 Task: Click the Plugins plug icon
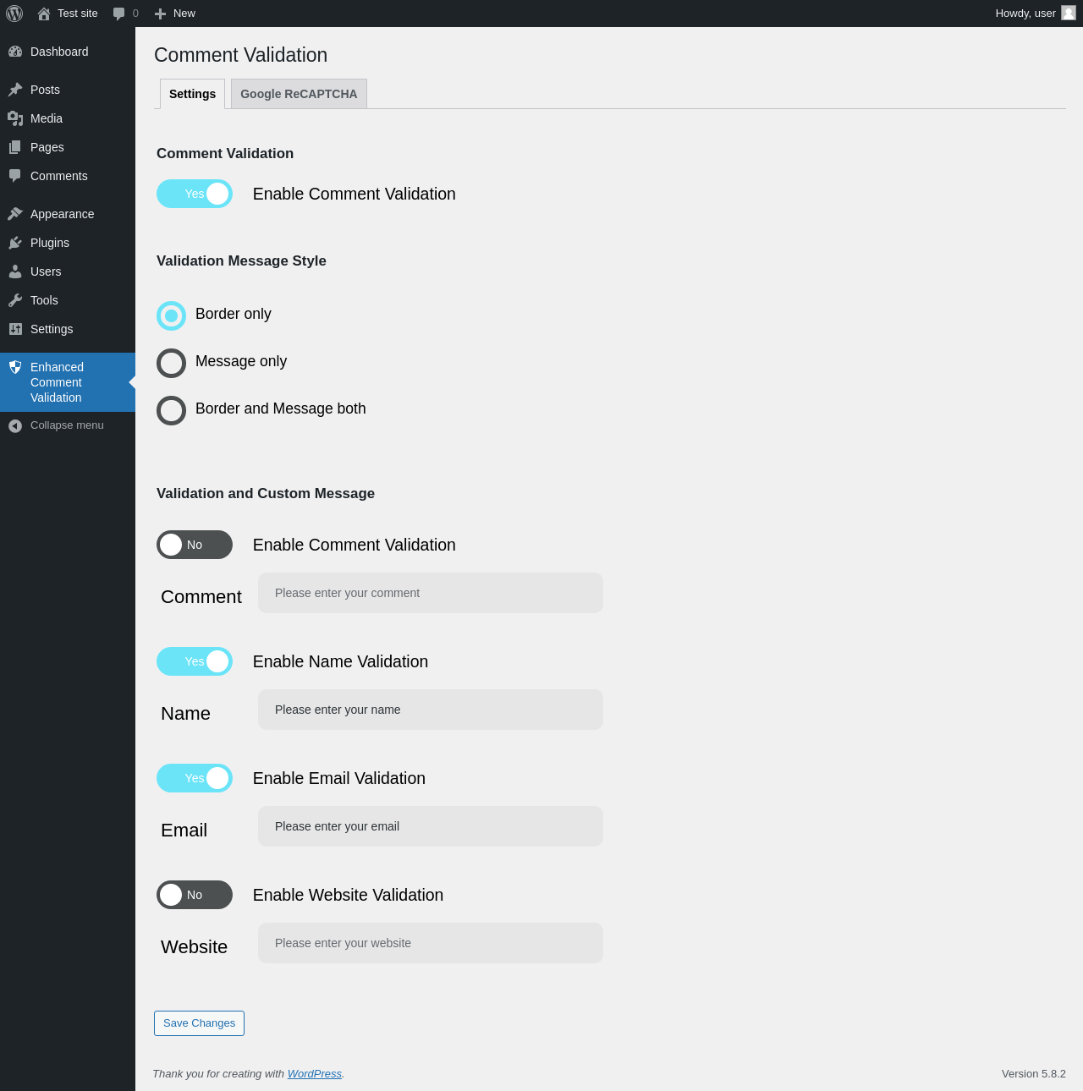[15, 243]
